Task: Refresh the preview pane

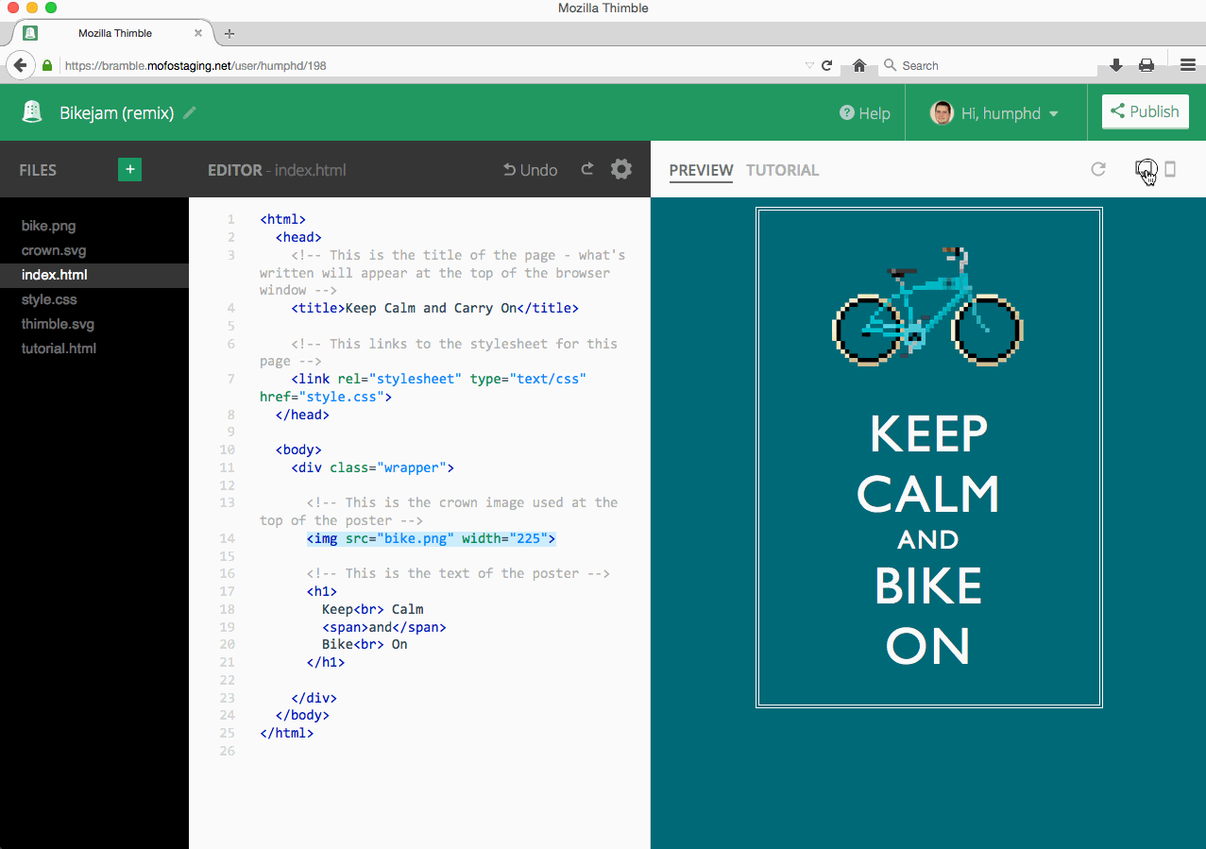Action: tap(1098, 169)
